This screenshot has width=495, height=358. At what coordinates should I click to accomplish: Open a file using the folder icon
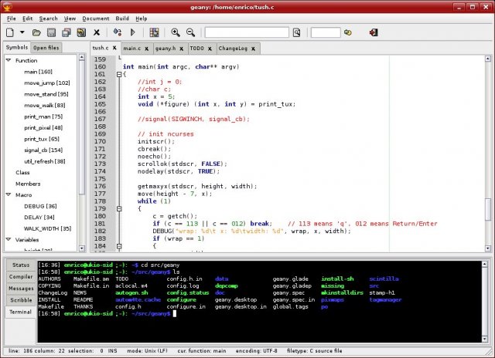[36, 32]
